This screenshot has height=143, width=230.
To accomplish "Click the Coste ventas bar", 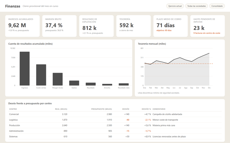I will tap(41, 75).
